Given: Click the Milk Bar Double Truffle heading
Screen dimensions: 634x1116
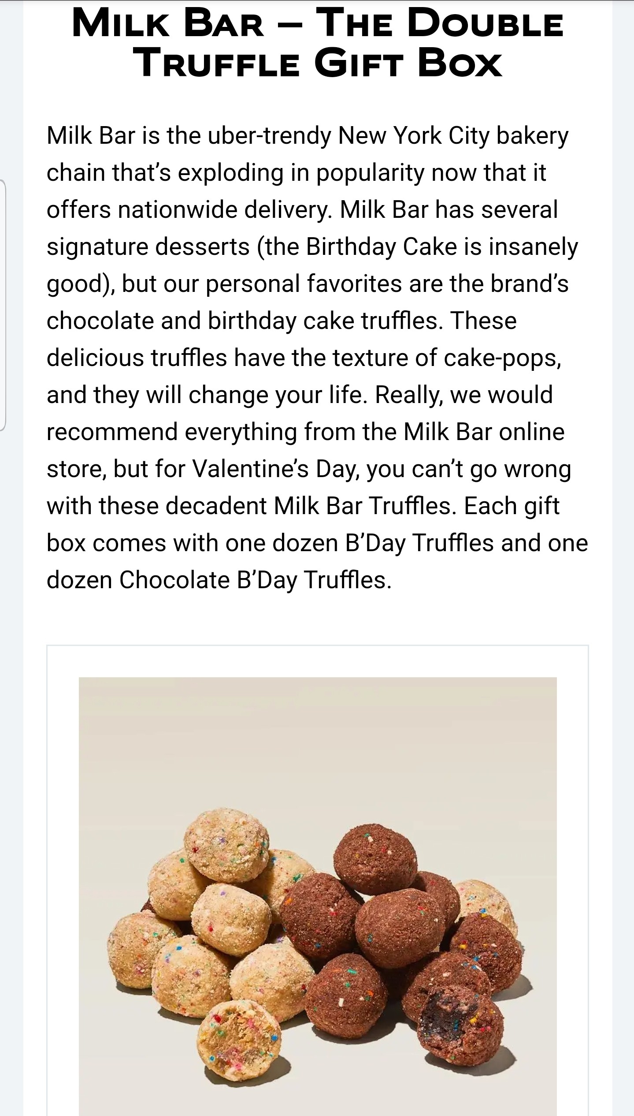Looking at the screenshot, I should 317,43.
